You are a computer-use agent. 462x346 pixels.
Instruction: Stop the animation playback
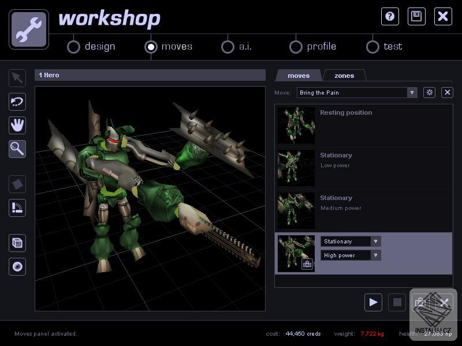point(396,302)
